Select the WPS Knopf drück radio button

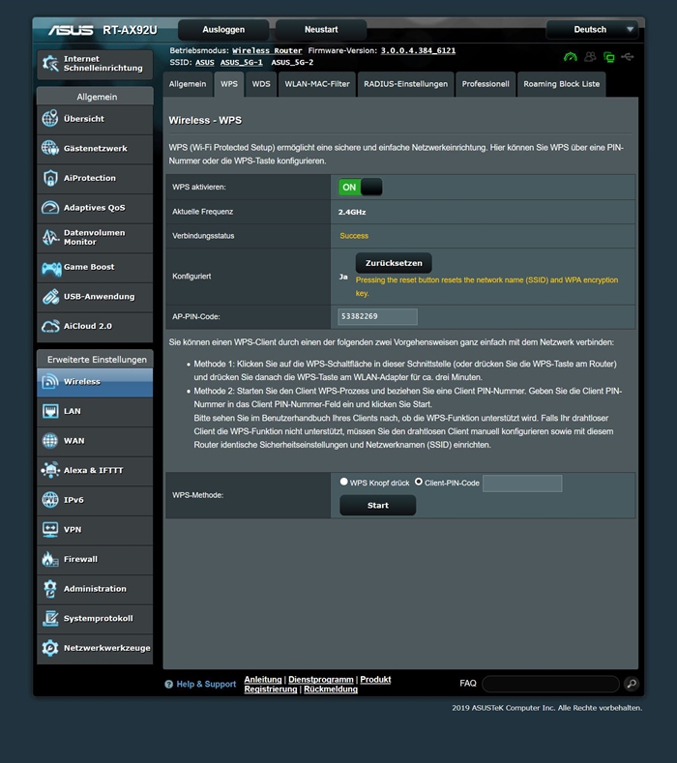click(343, 482)
